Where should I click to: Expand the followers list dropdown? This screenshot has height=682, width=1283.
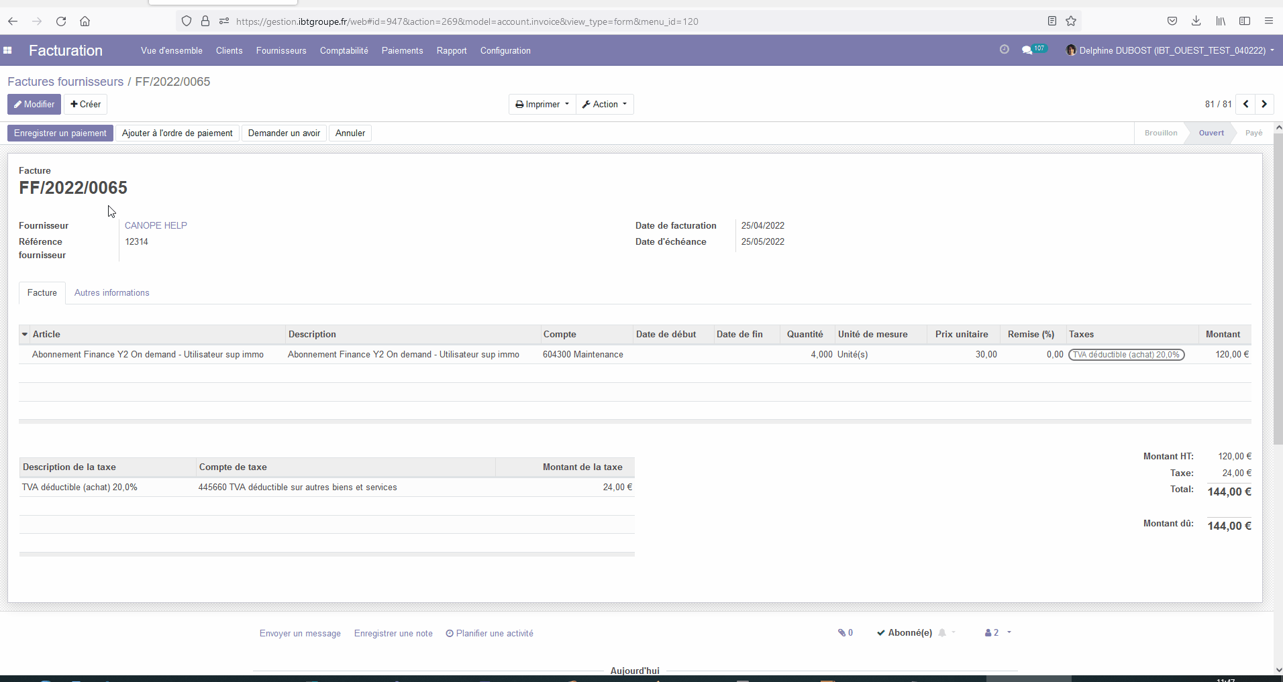coord(997,632)
